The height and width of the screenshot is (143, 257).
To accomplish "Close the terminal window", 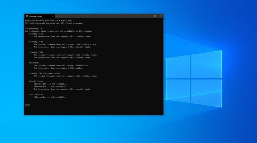I will [x=160, y=16].
